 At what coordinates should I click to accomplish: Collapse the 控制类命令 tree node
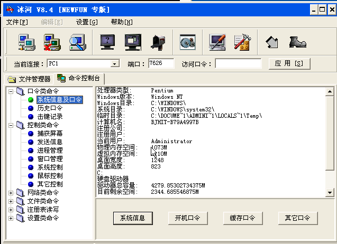[11, 125]
